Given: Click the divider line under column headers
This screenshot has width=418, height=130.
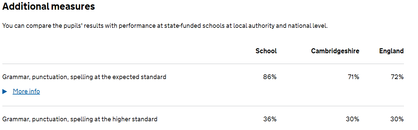Looking at the screenshot, I should tap(203, 64).
